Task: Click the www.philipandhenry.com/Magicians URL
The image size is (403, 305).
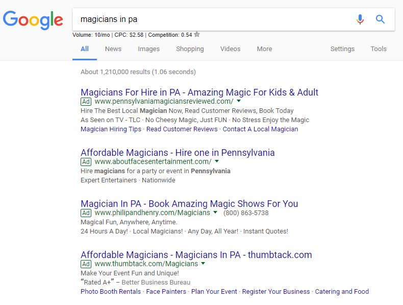Action: [152, 213]
